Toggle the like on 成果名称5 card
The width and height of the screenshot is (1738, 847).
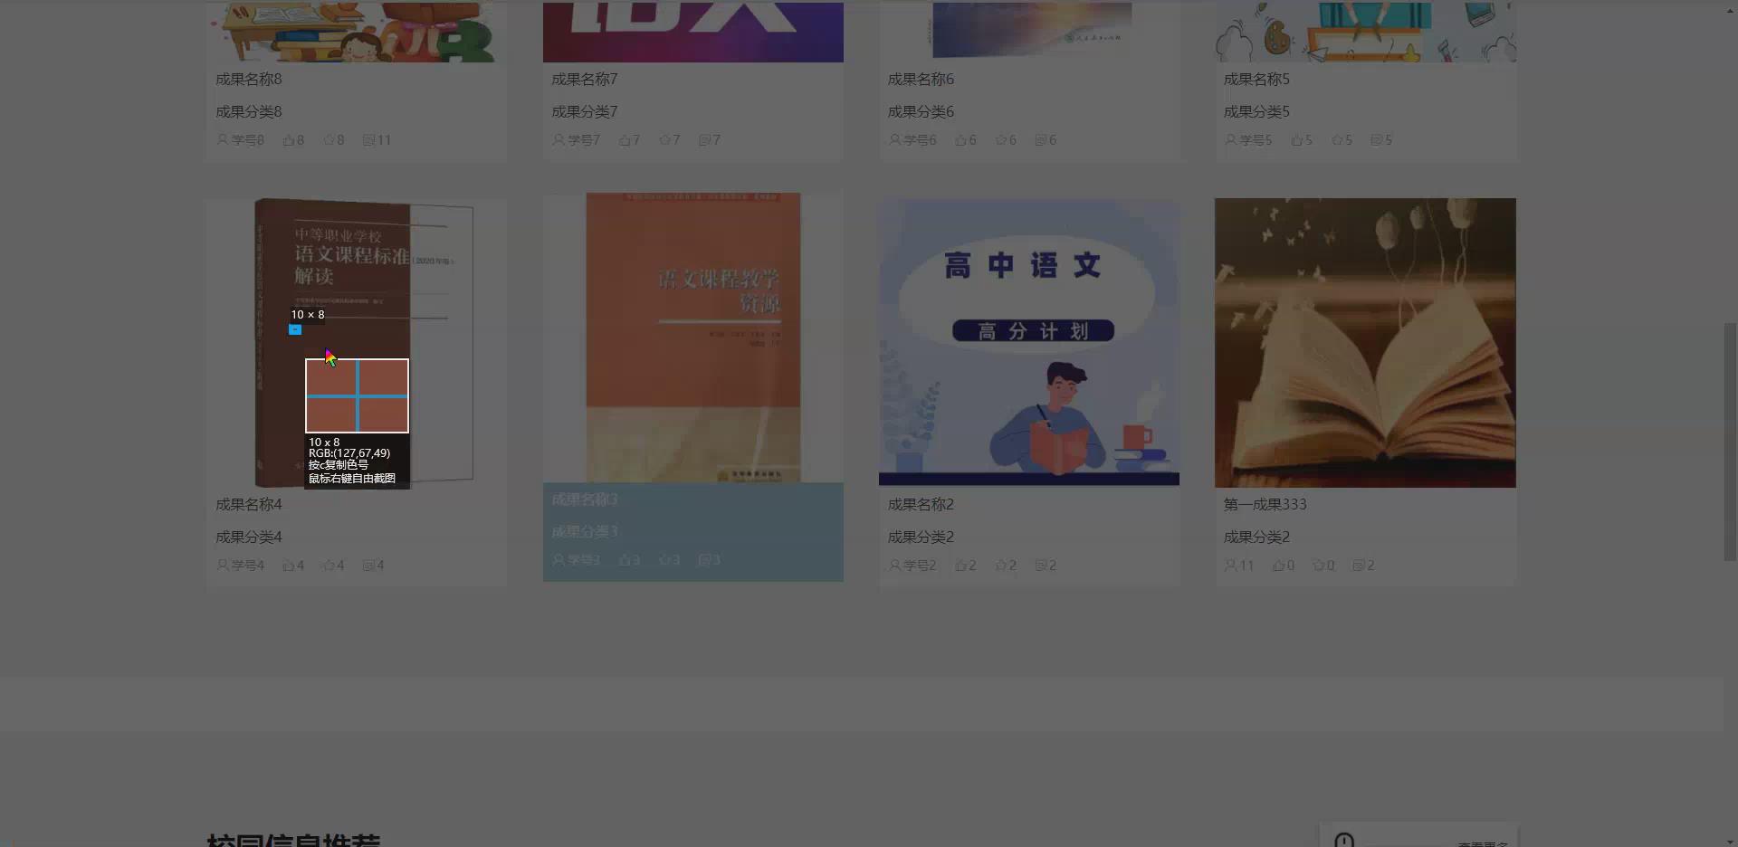(1295, 140)
